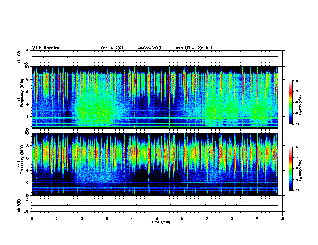Select the date text "Oct. 16, 2021"
318x245 pixels.
click(112, 48)
